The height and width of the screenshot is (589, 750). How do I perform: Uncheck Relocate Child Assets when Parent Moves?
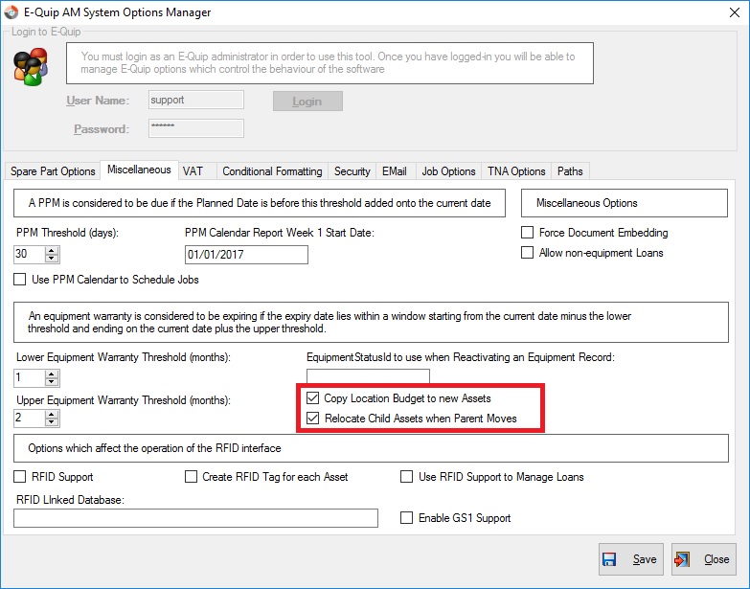(313, 418)
